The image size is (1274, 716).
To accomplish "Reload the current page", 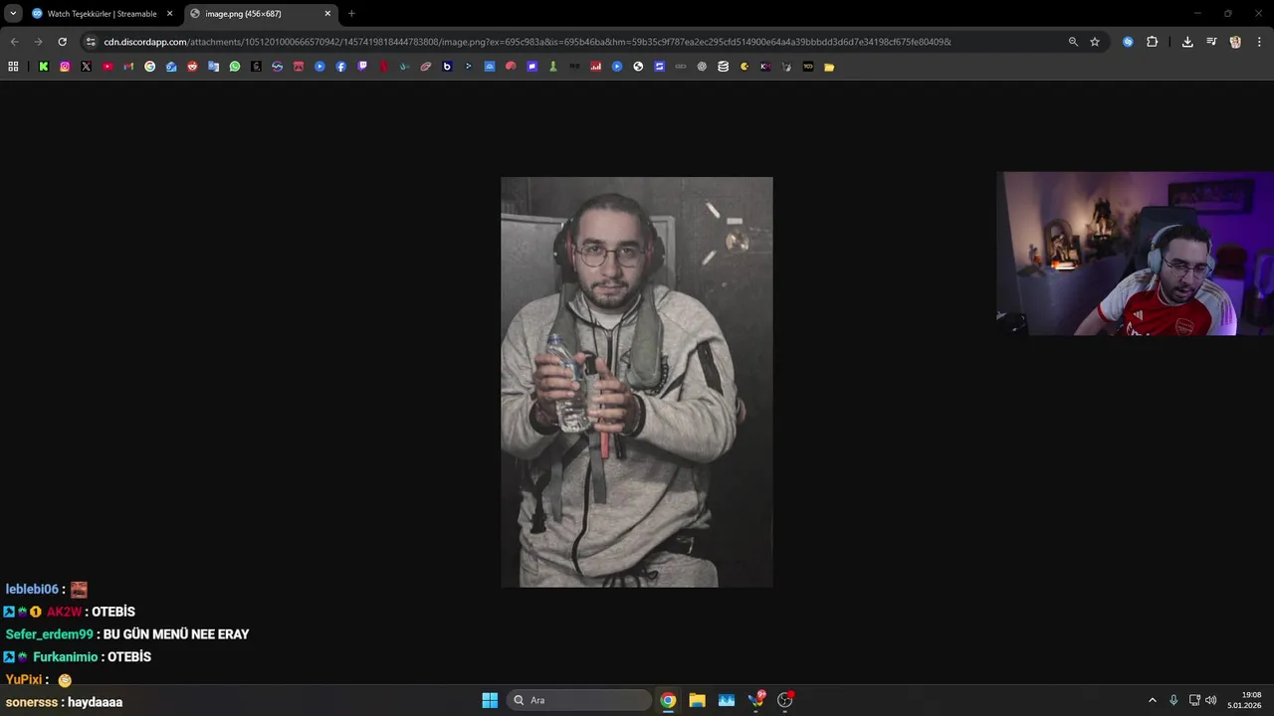I will pyautogui.click(x=62, y=42).
